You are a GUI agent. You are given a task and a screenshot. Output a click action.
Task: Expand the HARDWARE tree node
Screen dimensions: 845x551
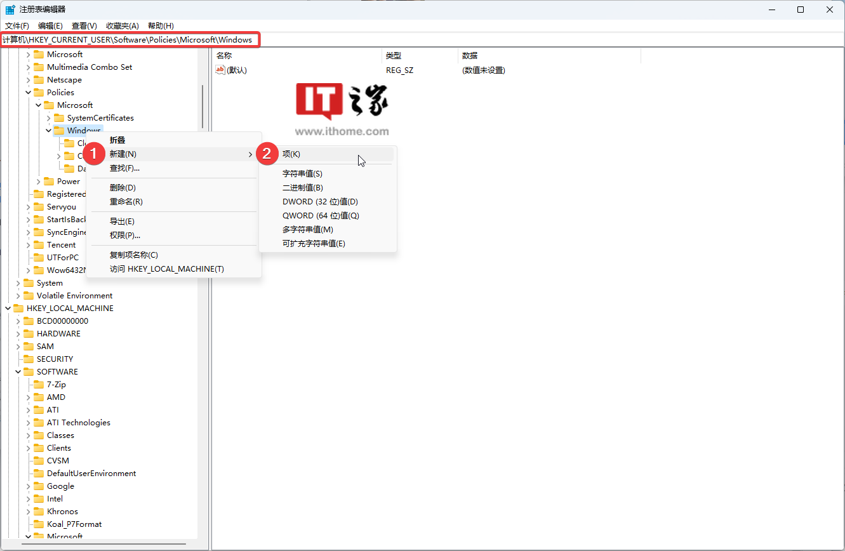tap(18, 334)
